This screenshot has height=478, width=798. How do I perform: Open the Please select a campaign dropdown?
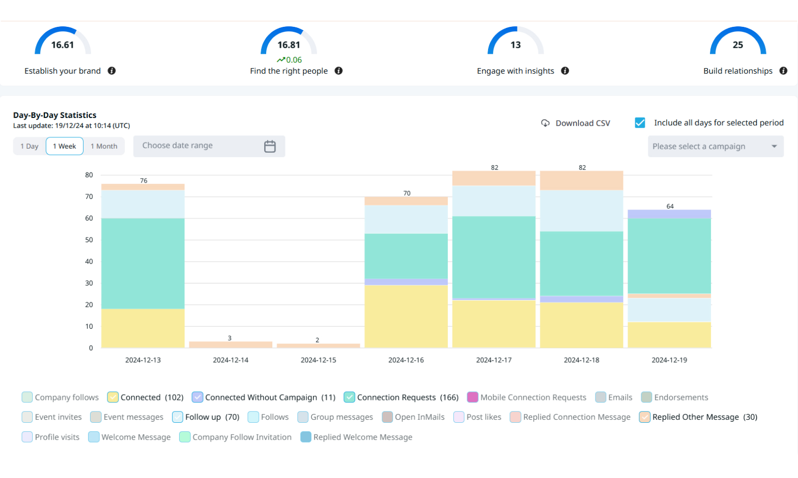pyautogui.click(x=709, y=146)
